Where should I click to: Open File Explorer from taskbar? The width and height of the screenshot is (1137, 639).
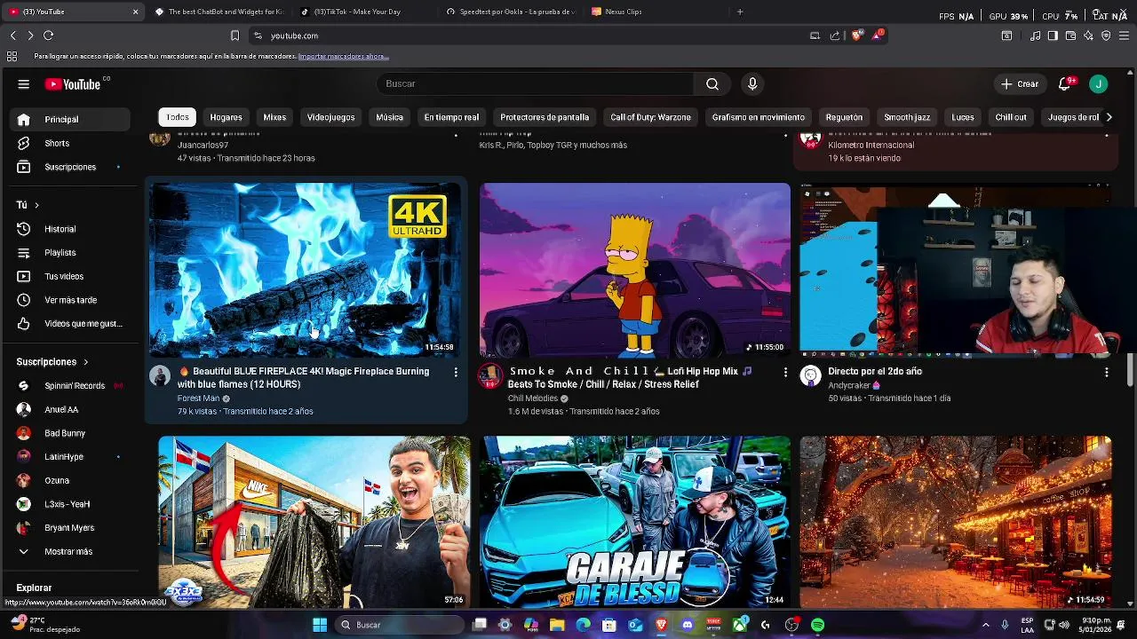point(557,625)
